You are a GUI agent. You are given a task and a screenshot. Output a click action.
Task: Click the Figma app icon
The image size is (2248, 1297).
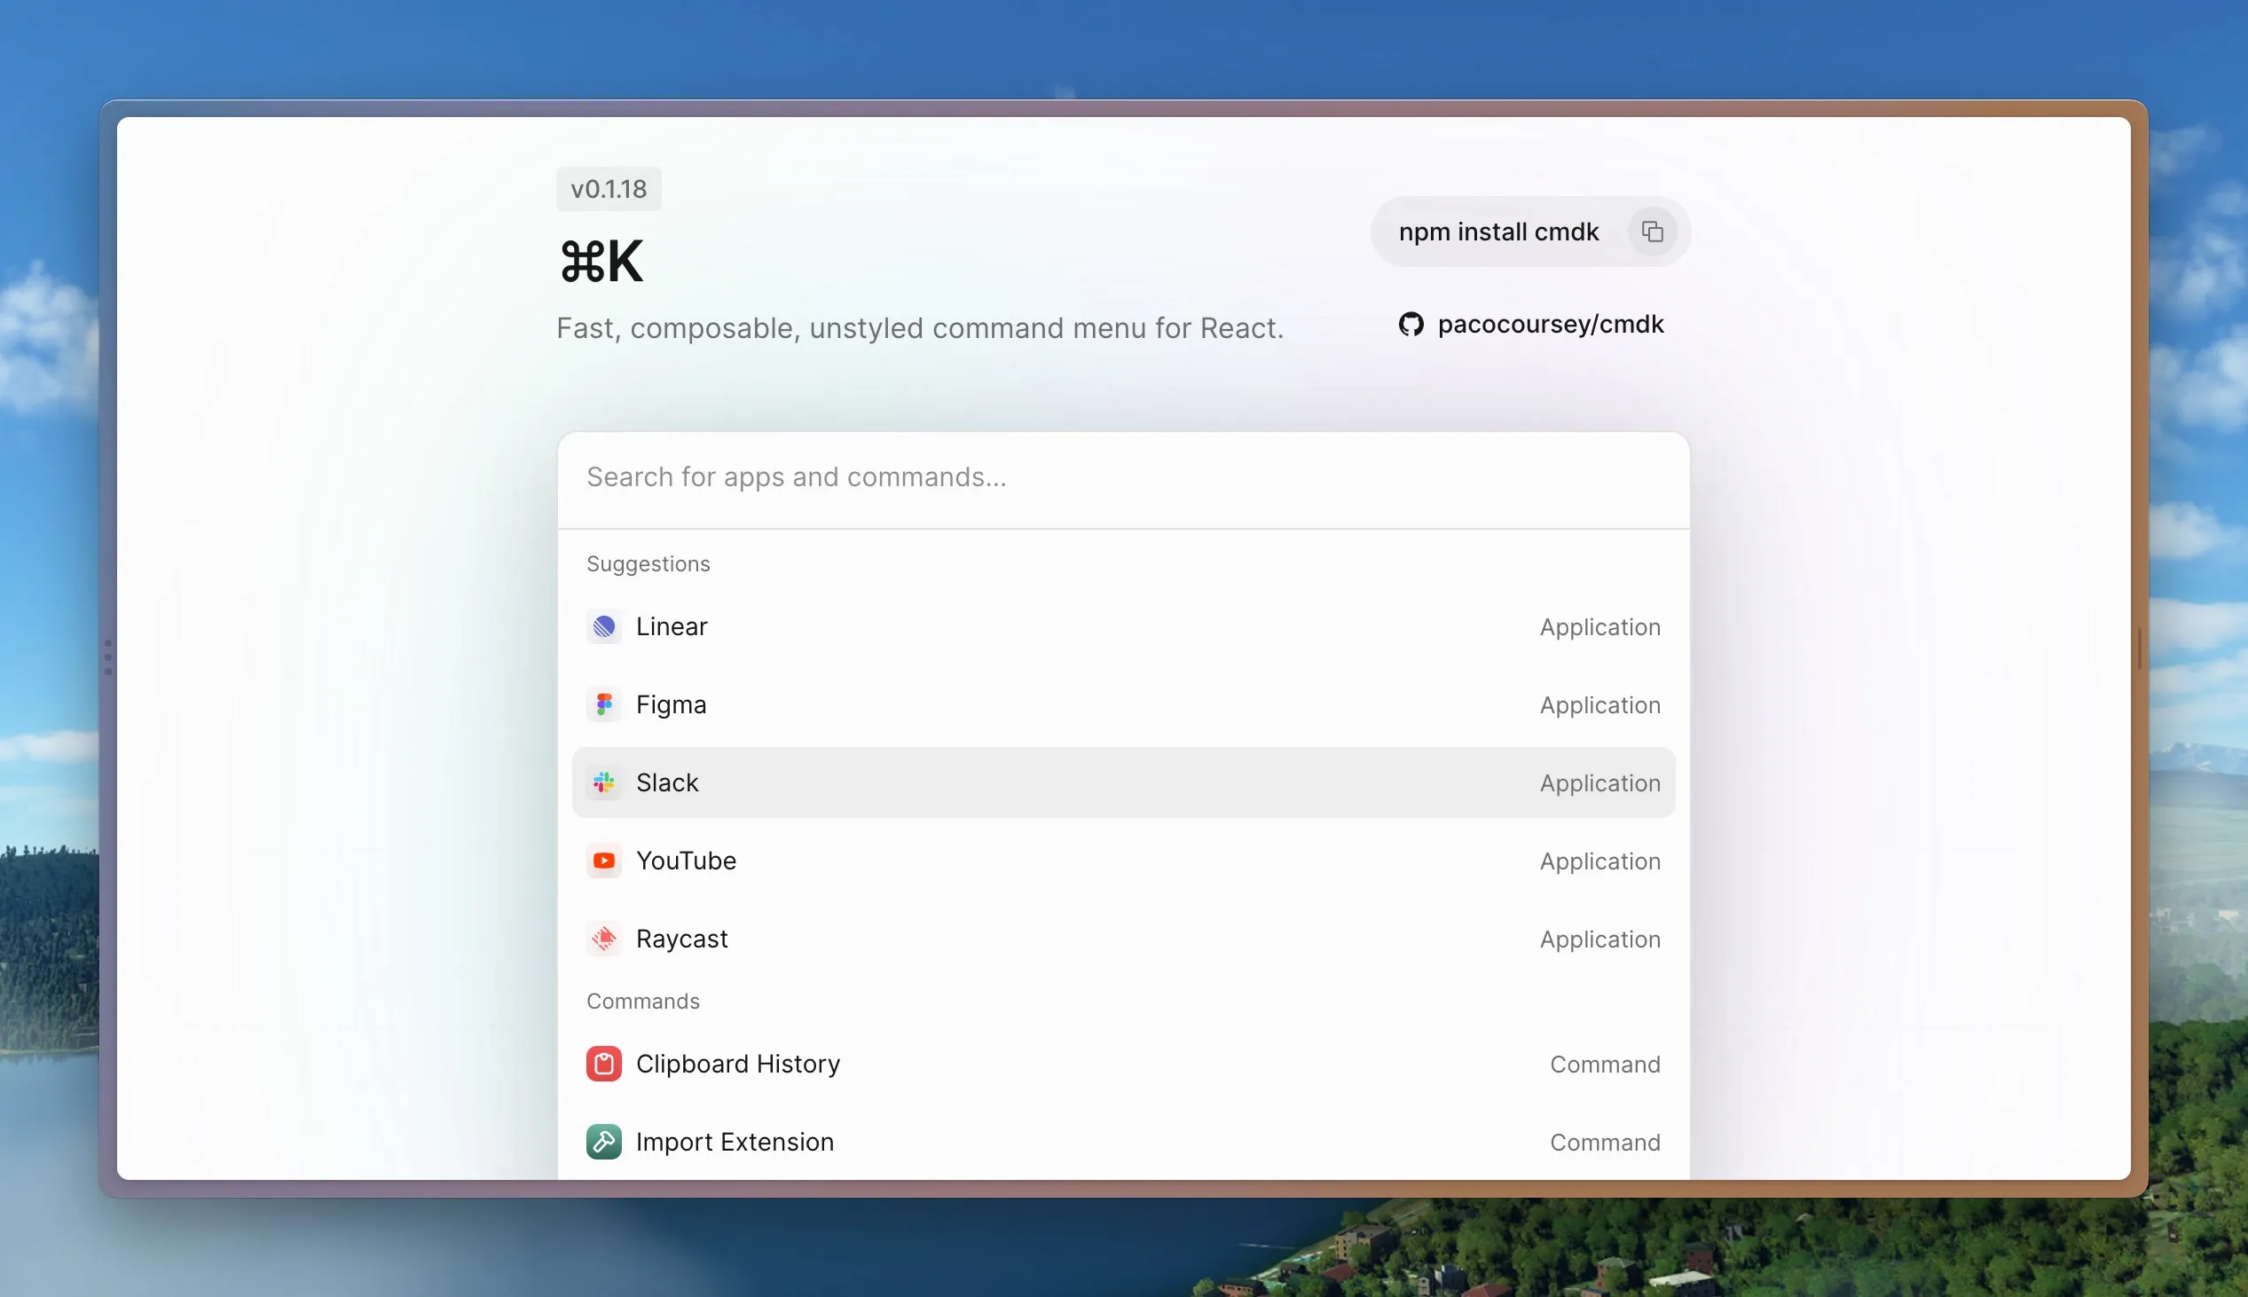point(604,704)
